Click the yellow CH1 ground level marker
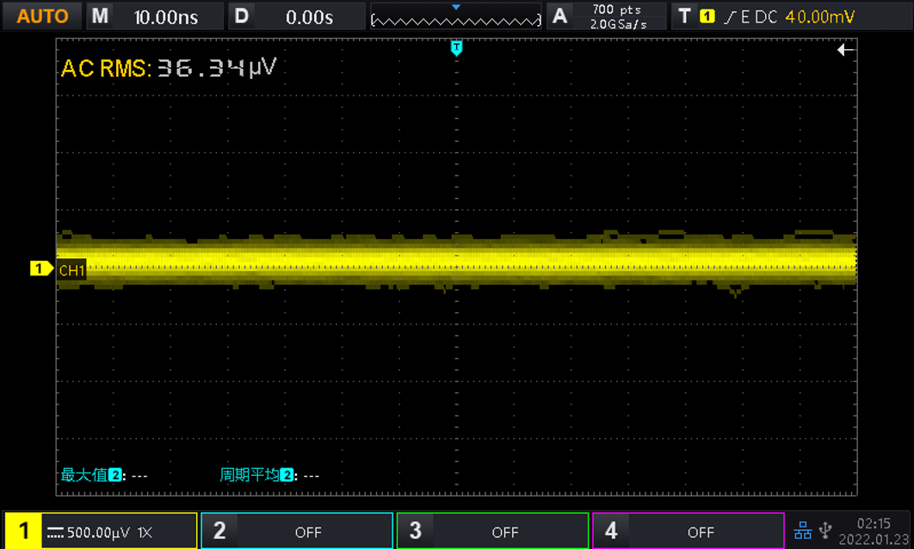The width and height of the screenshot is (914, 549). [x=40, y=269]
